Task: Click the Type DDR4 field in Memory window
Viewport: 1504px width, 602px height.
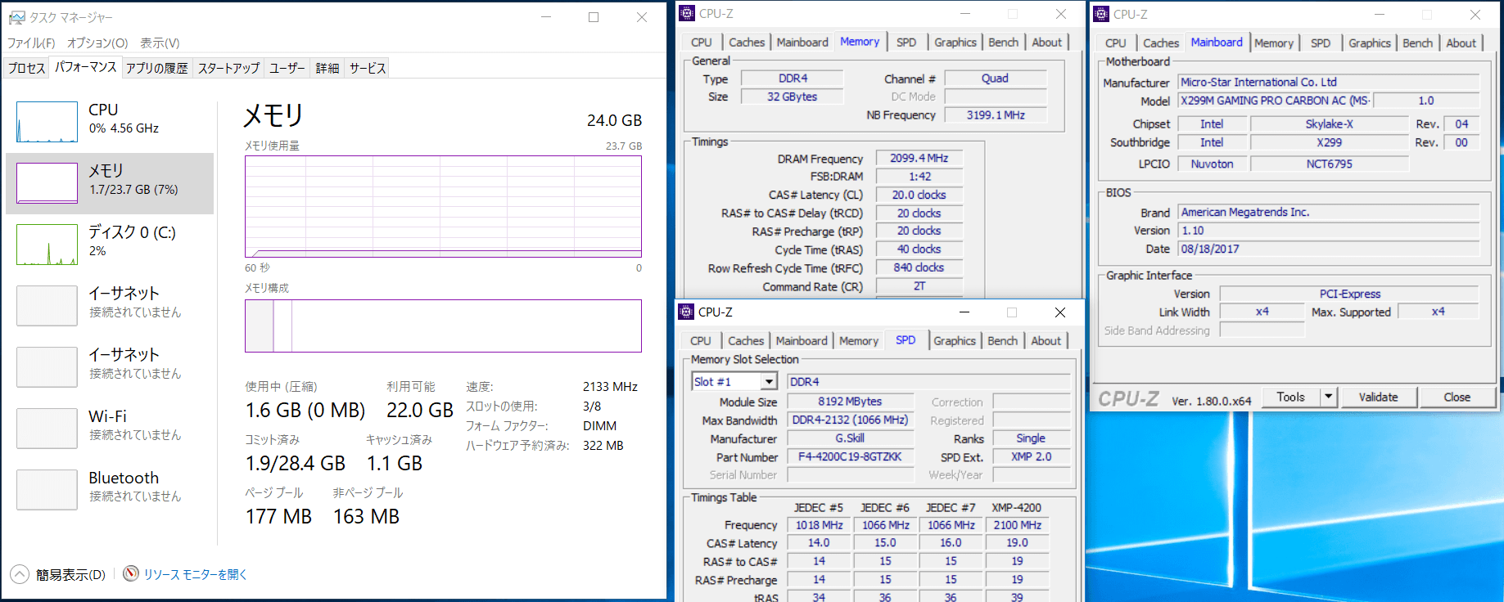Action: (793, 79)
